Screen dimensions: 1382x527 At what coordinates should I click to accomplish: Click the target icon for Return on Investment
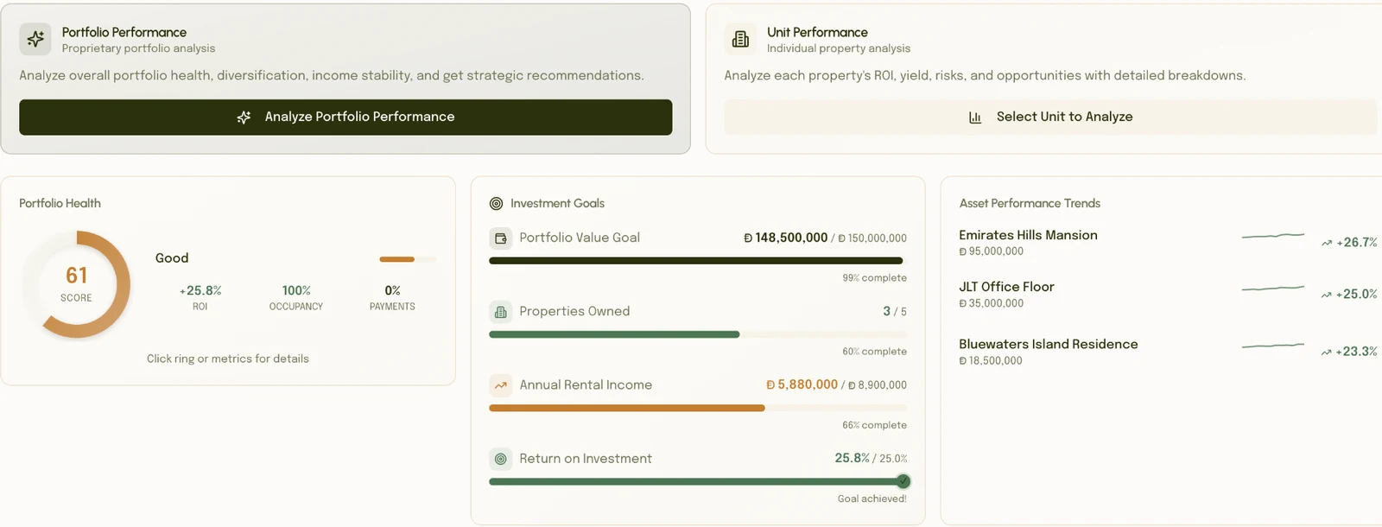click(501, 459)
